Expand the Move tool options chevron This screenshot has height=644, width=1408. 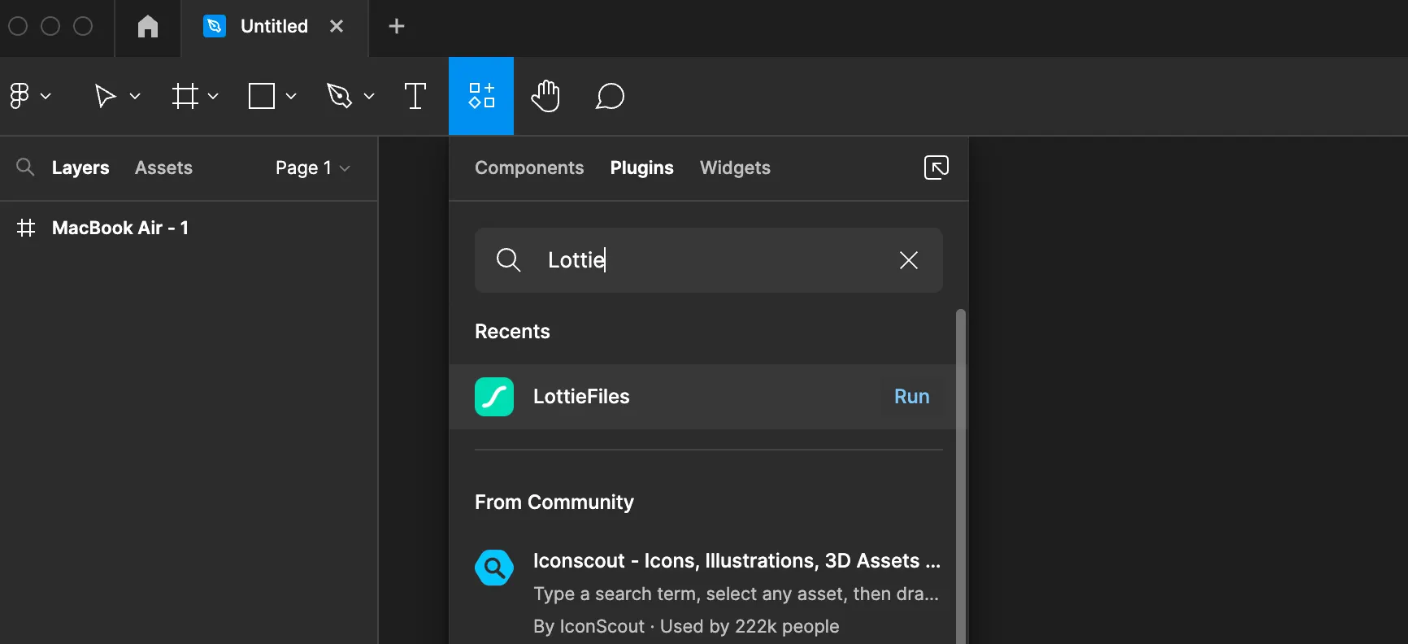pyautogui.click(x=135, y=96)
